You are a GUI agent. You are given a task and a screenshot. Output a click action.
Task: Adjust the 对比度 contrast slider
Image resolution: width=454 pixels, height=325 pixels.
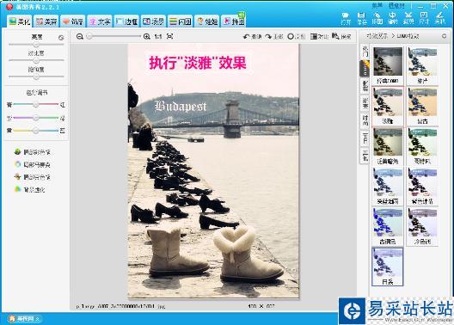(36, 60)
